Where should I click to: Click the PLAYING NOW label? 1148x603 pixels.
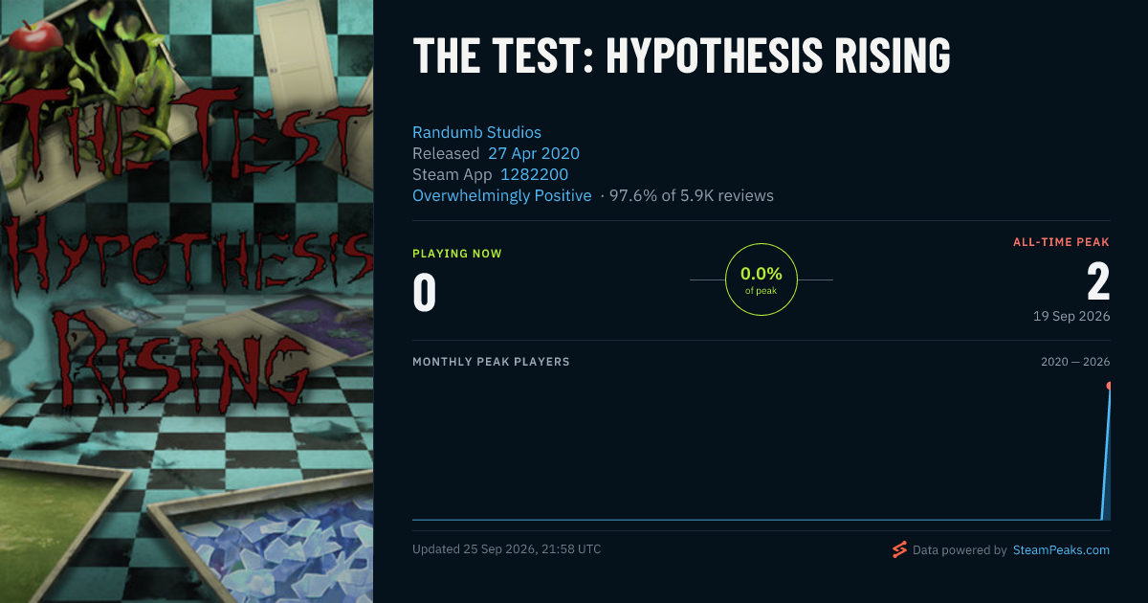(457, 254)
